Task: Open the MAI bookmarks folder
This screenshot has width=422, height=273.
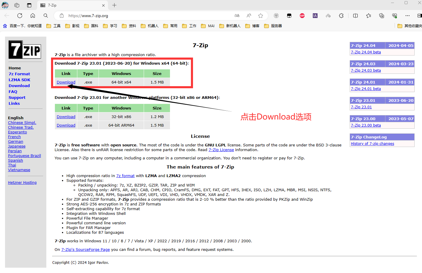Action: click(x=208, y=26)
